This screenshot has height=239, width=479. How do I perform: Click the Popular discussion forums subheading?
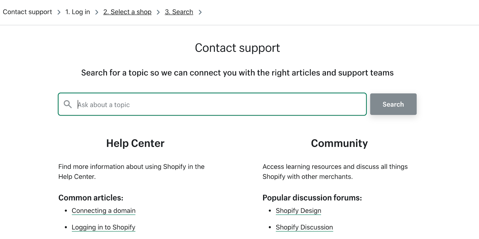(312, 198)
